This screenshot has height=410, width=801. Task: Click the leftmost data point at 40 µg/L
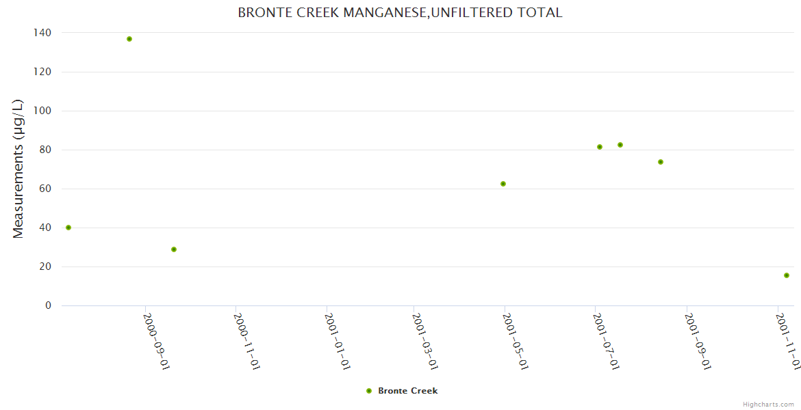(x=68, y=228)
